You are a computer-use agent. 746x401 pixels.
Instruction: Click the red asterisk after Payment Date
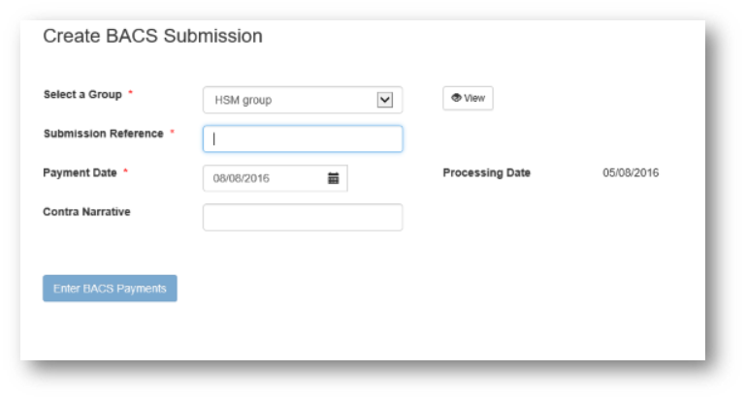point(125,172)
